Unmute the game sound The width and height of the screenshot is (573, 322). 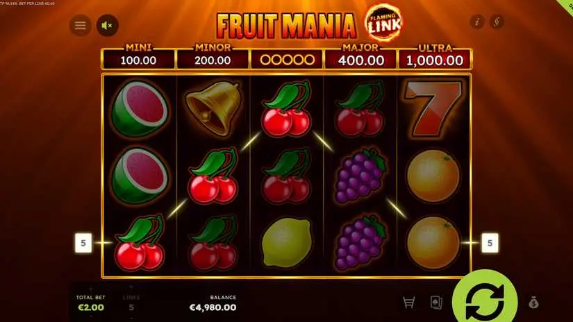107,25
